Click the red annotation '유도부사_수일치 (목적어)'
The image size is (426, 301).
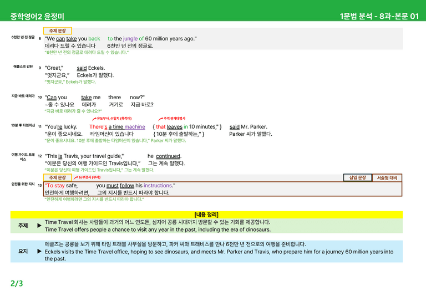114,119
